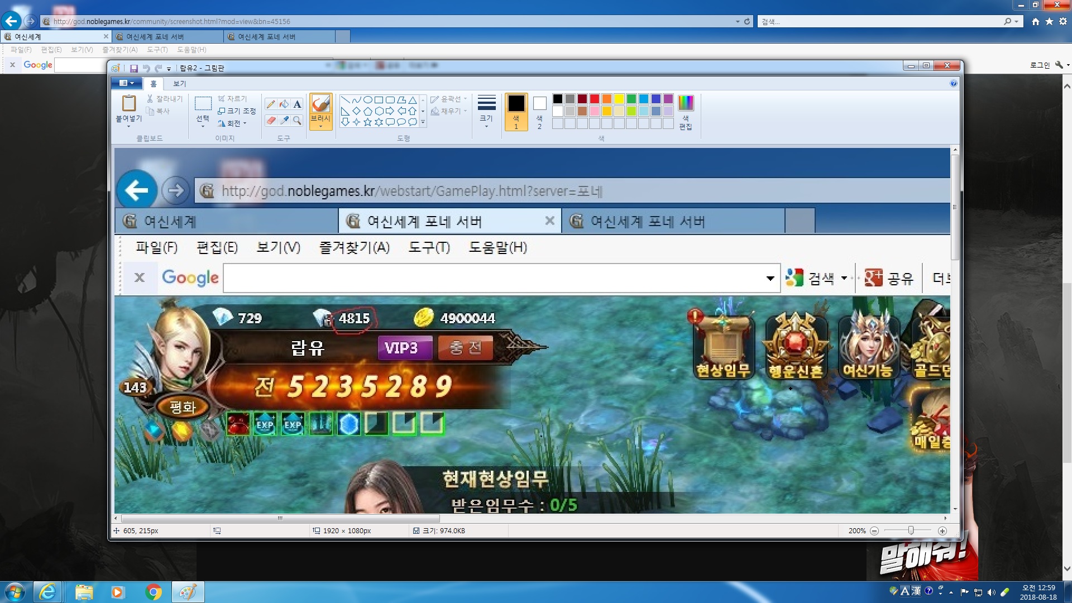This screenshot has height=603, width=1072.
Task: Close the Google toolbar with its X button
Action: tap(12, 65)
